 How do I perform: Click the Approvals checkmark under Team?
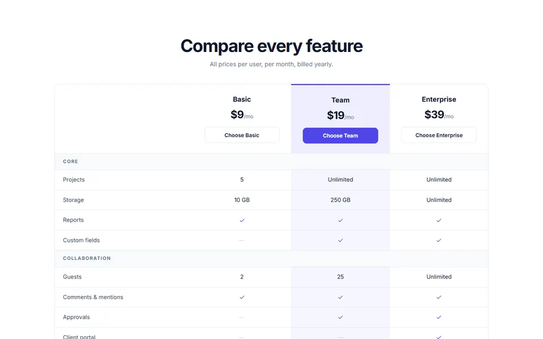(341, 317)
